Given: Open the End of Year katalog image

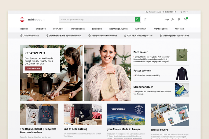Looking at the screenshot, I should click(82, 114).
